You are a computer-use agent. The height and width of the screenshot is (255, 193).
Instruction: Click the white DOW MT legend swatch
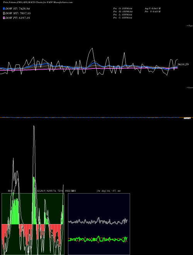pos(4,14)
